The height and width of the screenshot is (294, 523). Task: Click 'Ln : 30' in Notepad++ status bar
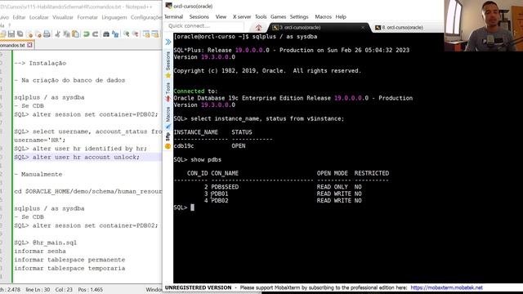(x=41, y=290)
